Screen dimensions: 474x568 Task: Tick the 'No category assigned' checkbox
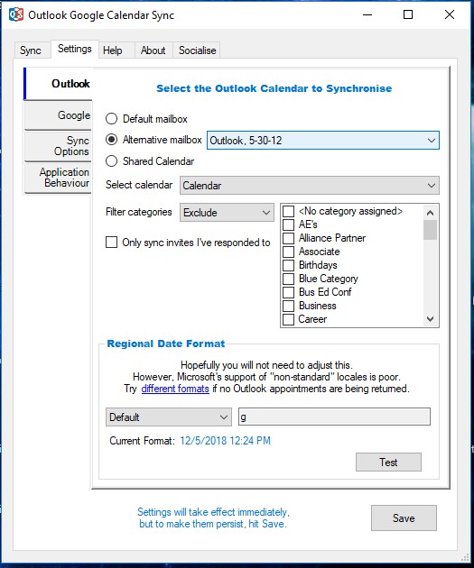point(288,211)
